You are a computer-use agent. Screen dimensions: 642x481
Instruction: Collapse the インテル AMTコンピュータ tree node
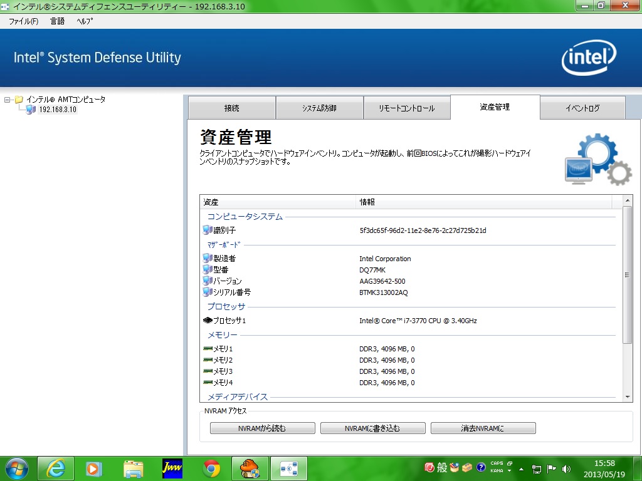(7, 100)
